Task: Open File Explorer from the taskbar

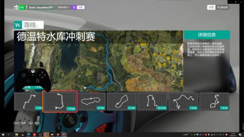Action: click(x=17, y=135)
